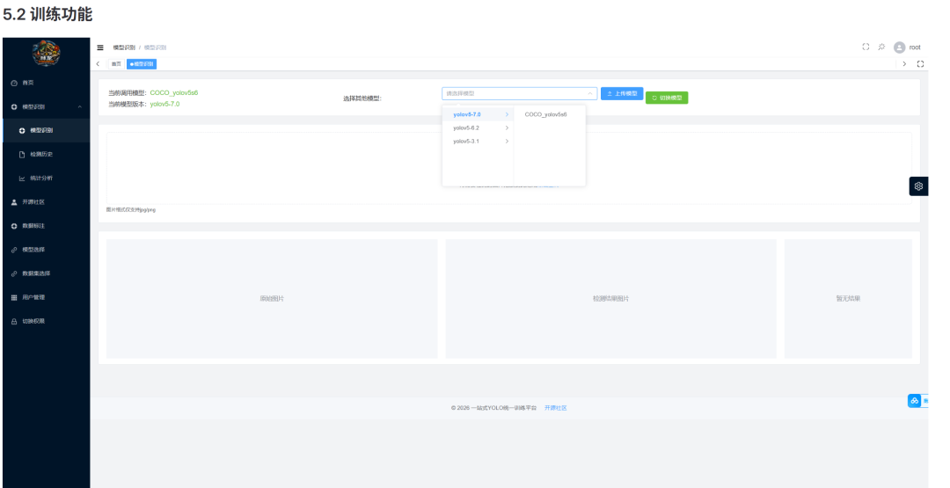The height and width of the screenshot is (488, 950).
Task: Click the blue 上传模型 button
Action: click(x=622, y=93)
